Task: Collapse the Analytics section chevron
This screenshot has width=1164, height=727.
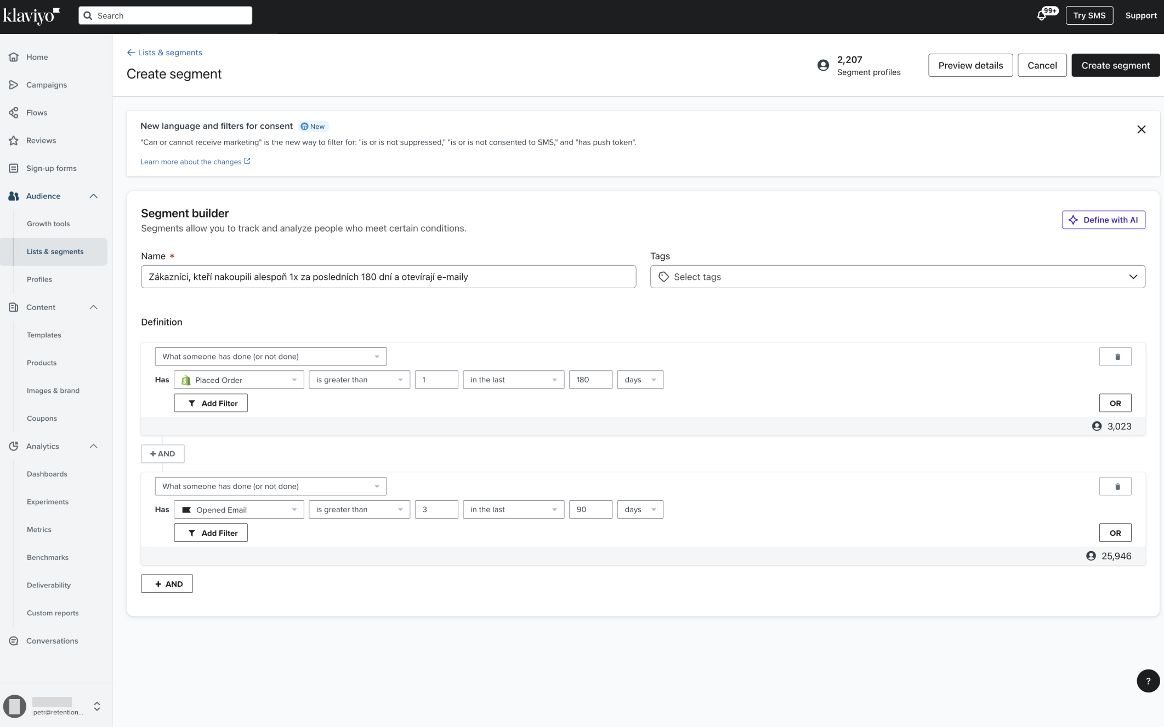Action: tap(94, 446)
